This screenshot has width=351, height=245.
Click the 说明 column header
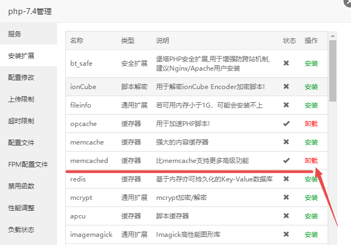[163, 40]
